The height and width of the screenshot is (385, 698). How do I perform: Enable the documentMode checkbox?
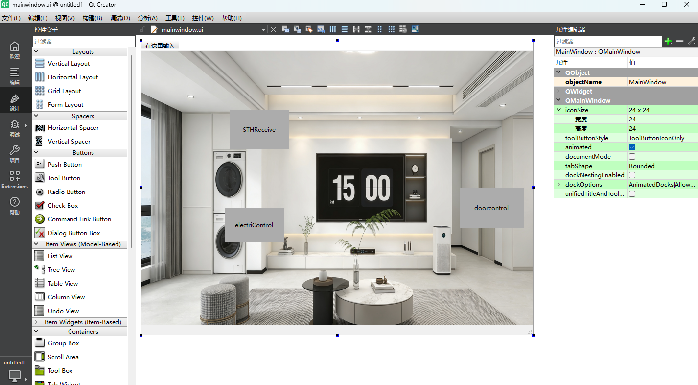click(632, 156)
